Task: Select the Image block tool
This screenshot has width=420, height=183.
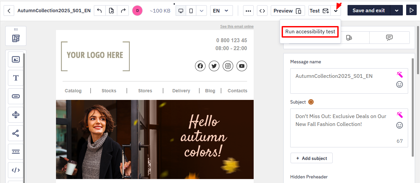Action: [x=16, y=59]
